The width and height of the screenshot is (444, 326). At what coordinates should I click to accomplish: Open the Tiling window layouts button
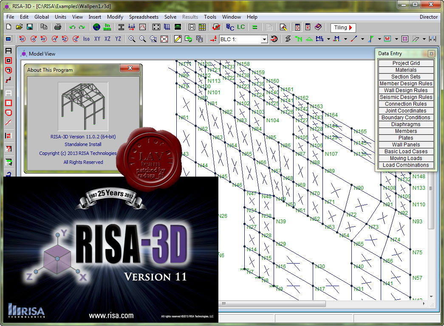(x=343, y=28)
